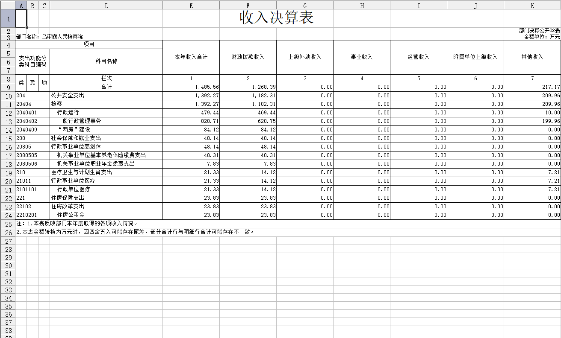Click the value 479.44

pos(191,113)
